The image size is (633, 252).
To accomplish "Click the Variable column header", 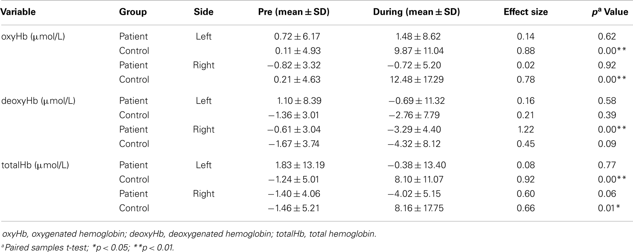I will pyautogui.click(x=18, y=12).
